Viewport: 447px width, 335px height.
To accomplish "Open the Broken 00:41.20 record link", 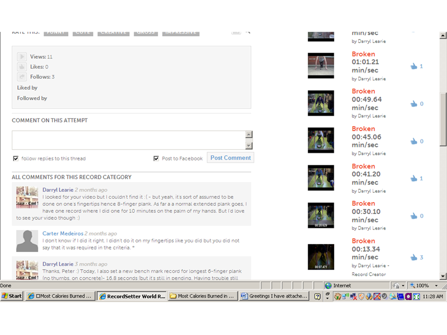I will tap(363, 166).
